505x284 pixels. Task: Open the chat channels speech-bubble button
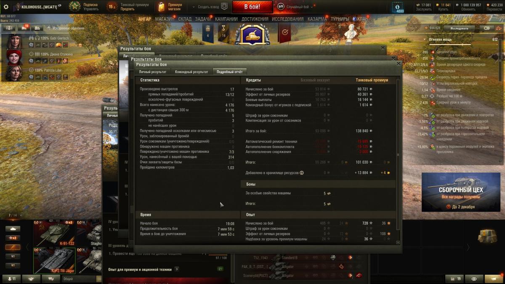[51, 279]
